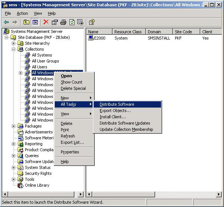Expand the Tools node
Image resolution: width=224 pixels, height=207 pixels.
13,180
